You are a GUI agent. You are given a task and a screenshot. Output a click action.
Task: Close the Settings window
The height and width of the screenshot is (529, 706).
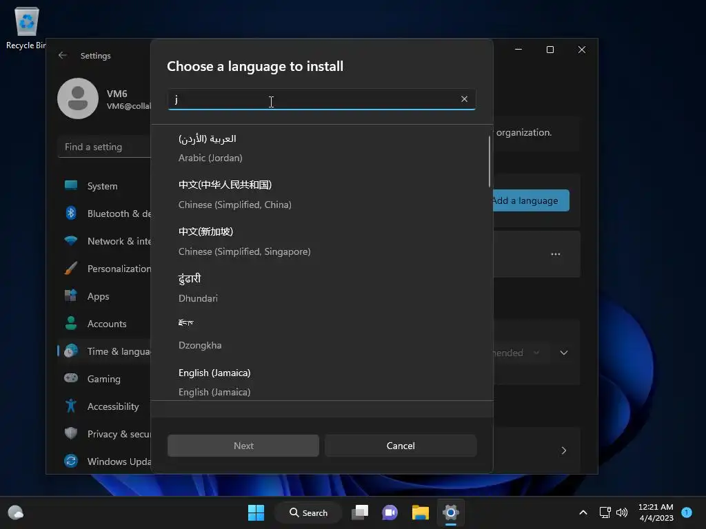[582, 50]
